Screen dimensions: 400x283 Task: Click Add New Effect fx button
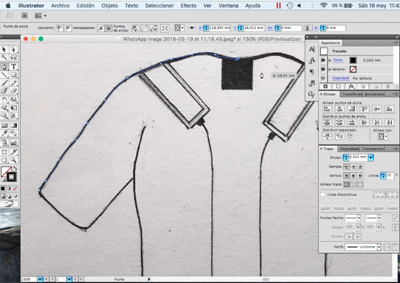click(x=351, y=86)
